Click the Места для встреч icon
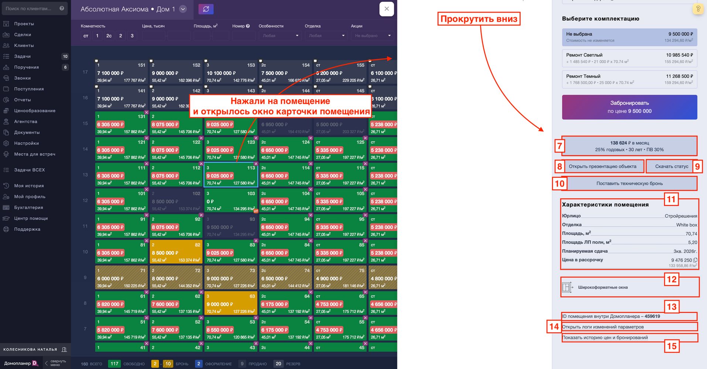This screenshot has height=369, width=707. pos(6,154)
